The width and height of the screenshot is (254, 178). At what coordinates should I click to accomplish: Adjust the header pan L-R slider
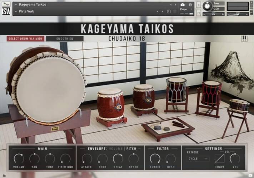(x=214, y=14)
